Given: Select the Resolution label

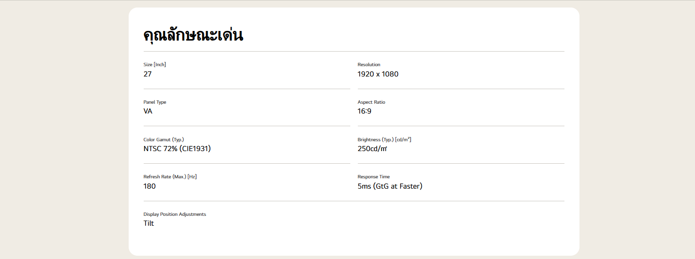Looking at the screenshot, I should pos(369,65).
